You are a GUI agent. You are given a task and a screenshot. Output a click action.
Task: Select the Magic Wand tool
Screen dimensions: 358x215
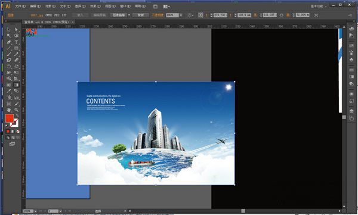[x=9, y=36]
